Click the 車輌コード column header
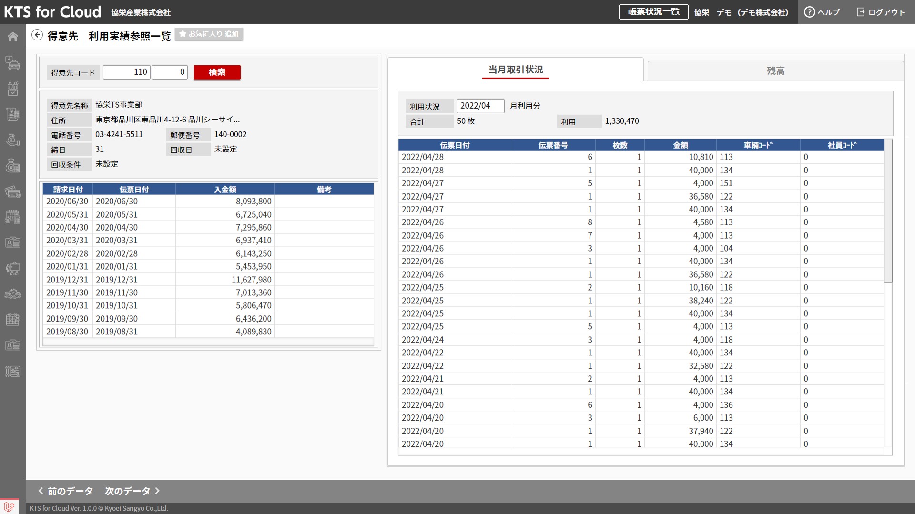Screen dimensions: 915x514 758,145
